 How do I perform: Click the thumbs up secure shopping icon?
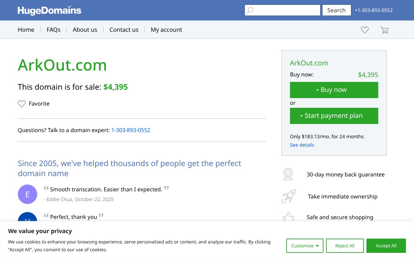point(288,217)
